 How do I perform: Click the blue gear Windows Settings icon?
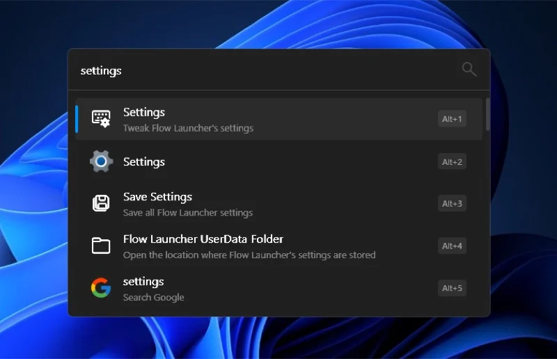point(101,161)
